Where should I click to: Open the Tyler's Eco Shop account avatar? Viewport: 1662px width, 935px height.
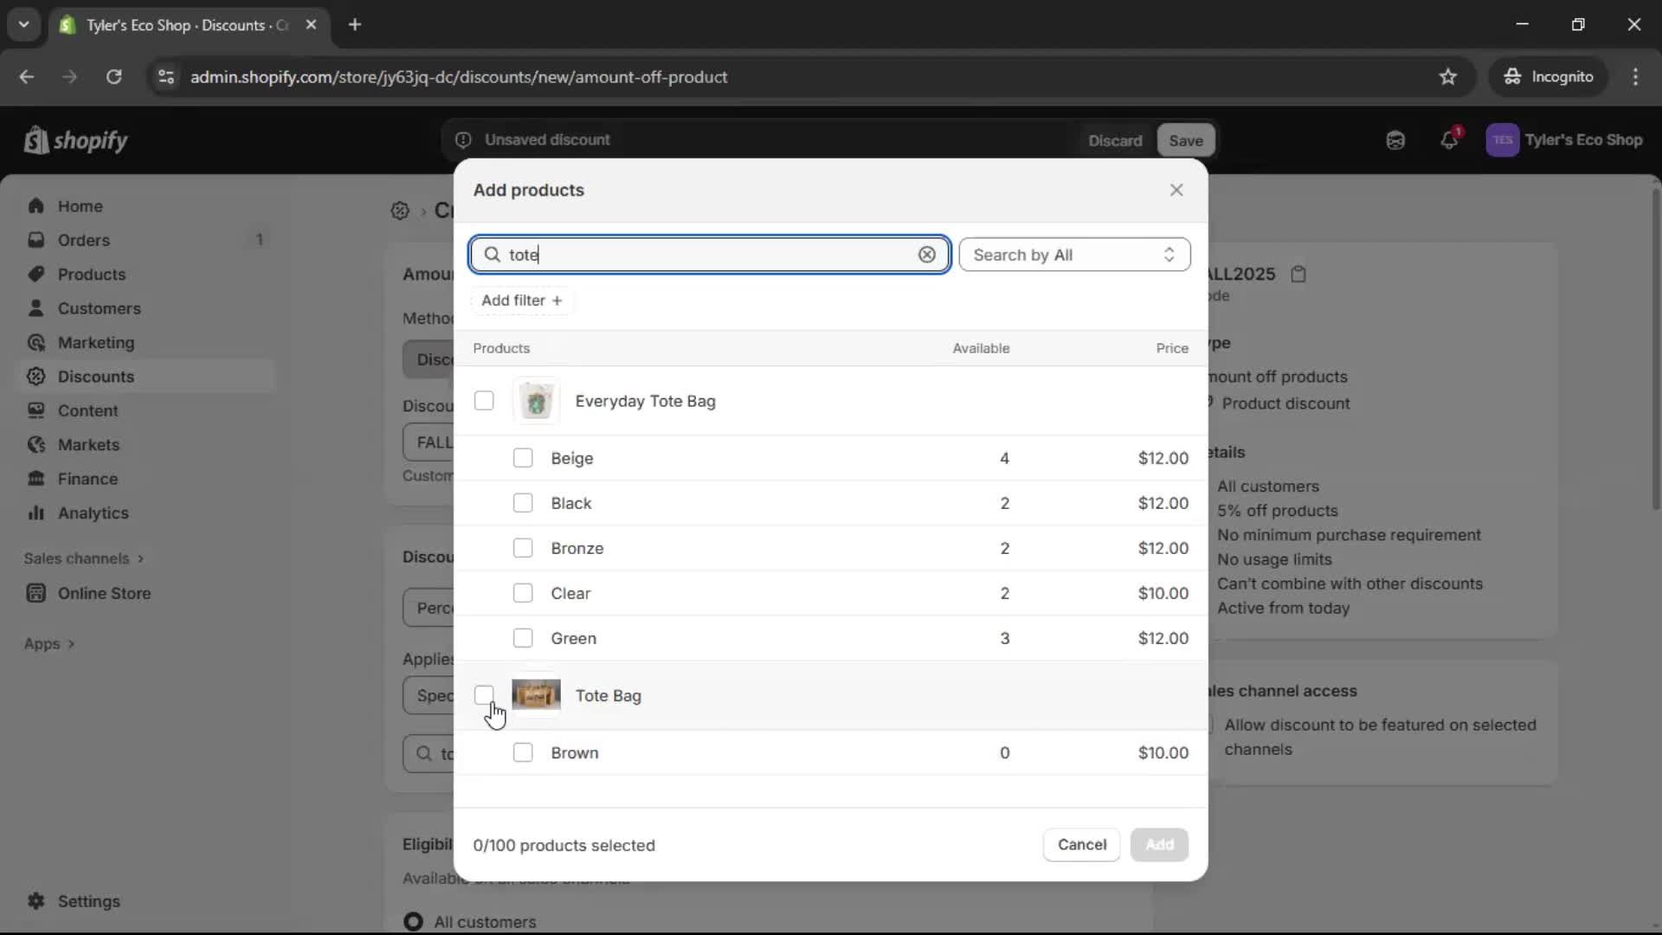coord(1503,139)
